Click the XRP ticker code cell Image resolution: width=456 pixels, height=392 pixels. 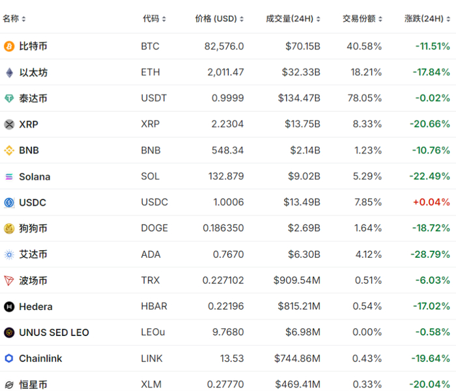click(x=150, y=124)
